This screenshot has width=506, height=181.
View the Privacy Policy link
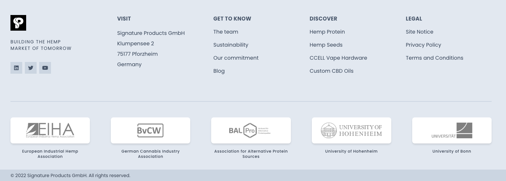[x=423, y=45]
